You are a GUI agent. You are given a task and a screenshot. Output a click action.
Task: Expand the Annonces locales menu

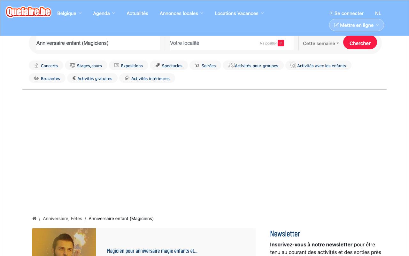point(181,13)
